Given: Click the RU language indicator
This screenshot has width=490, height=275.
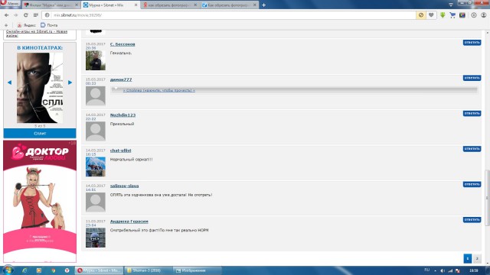Looking at the screenshot, I should point(427,270).
